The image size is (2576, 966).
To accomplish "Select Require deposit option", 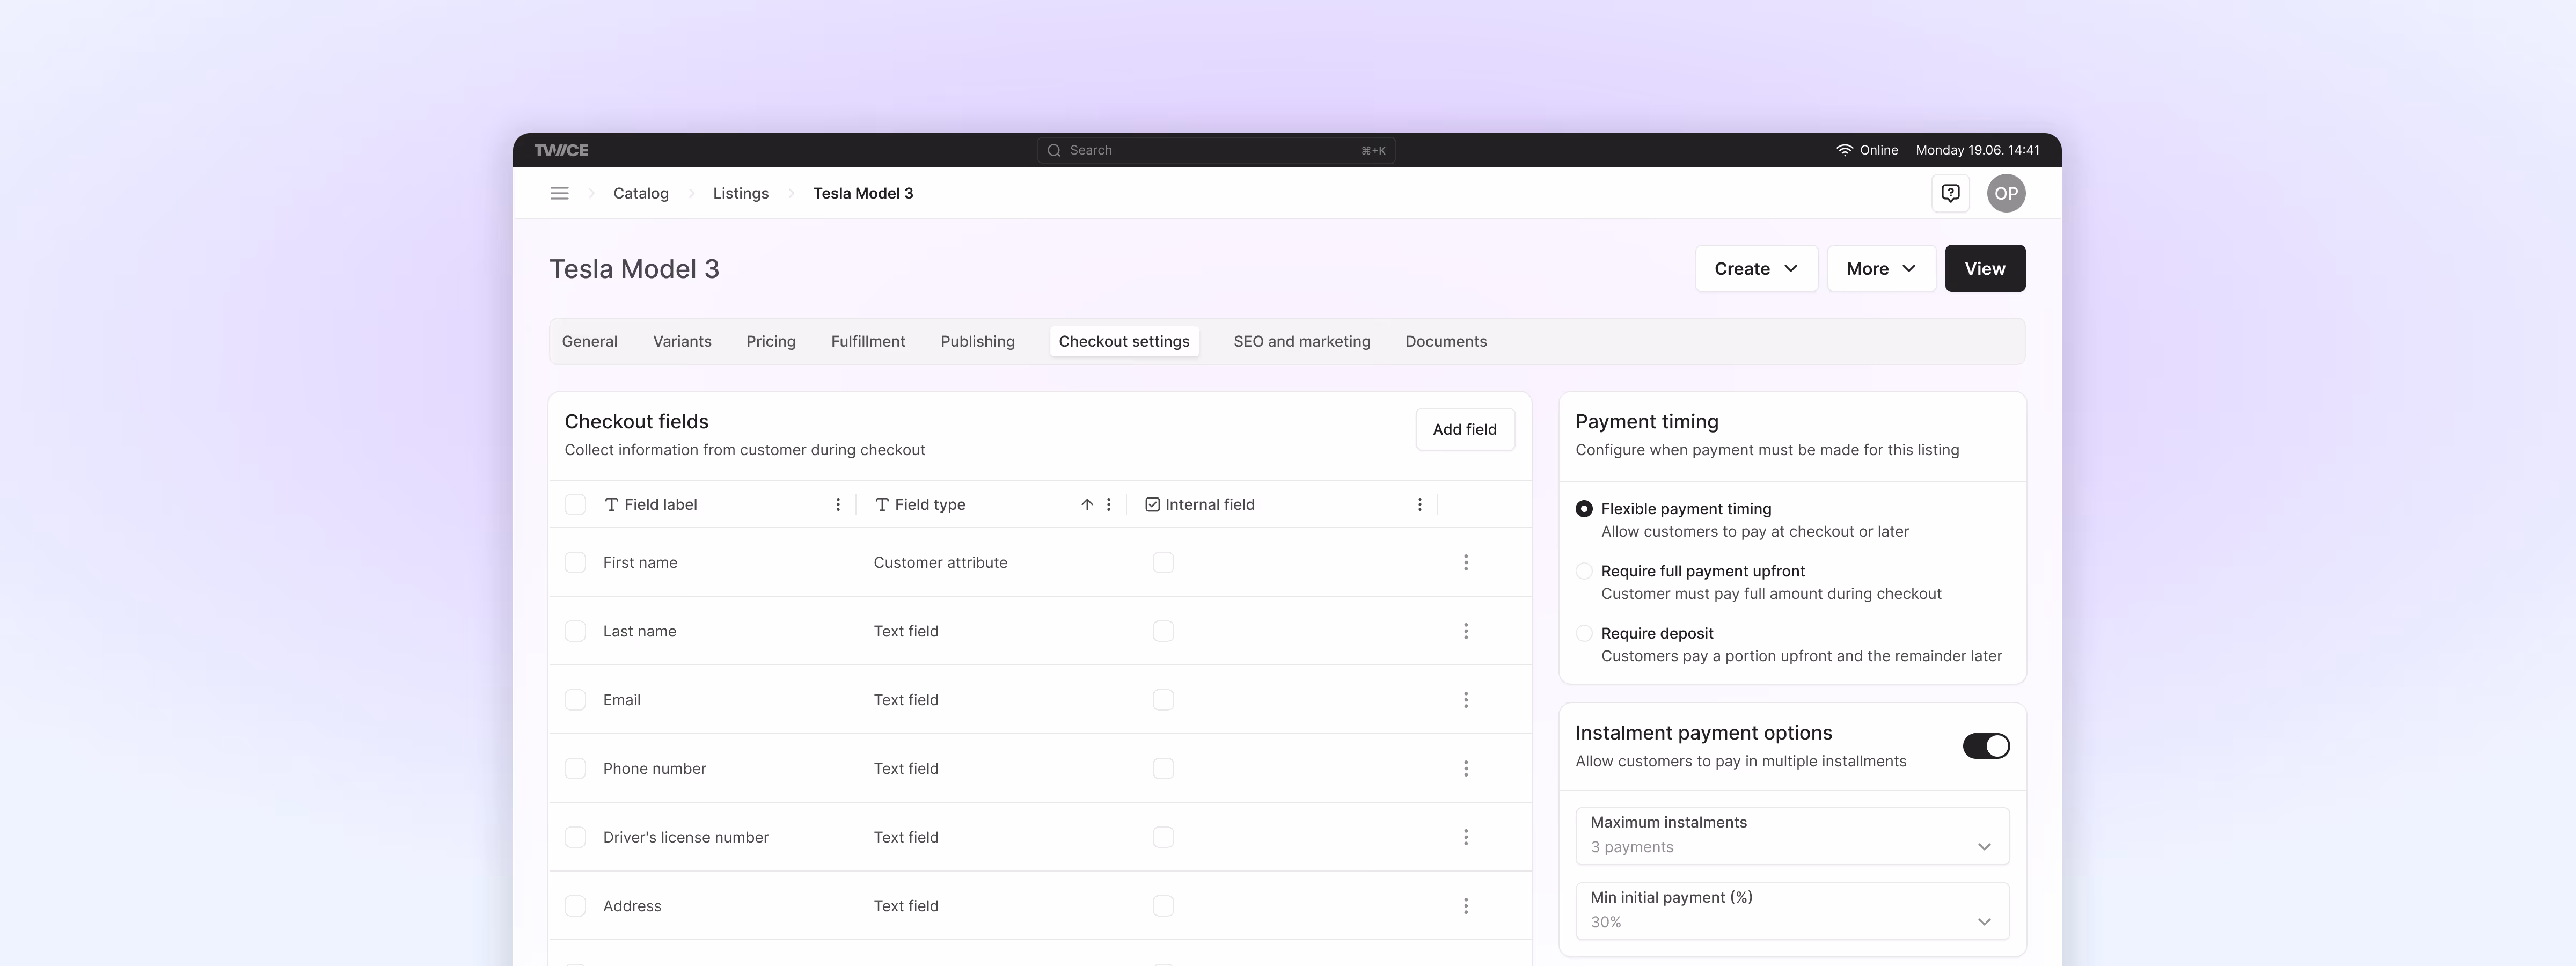I will 1584,633.
